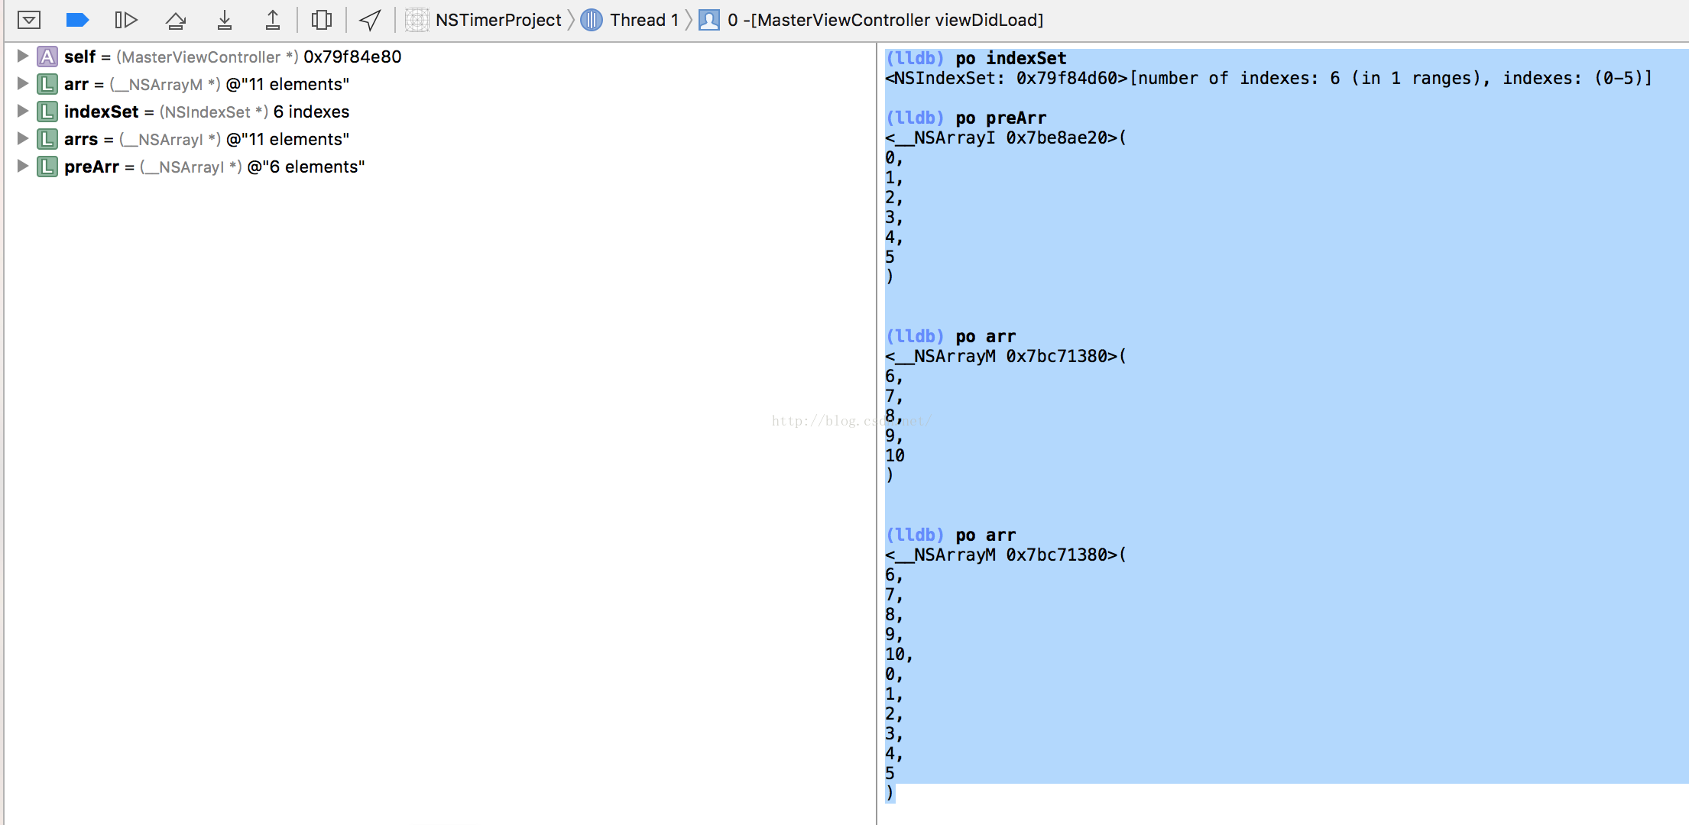Click NSTimerProject app icon in jump bar
The width and height of the screenshot is (1689, 825).
pyautogui.click(x=417, y=20)
